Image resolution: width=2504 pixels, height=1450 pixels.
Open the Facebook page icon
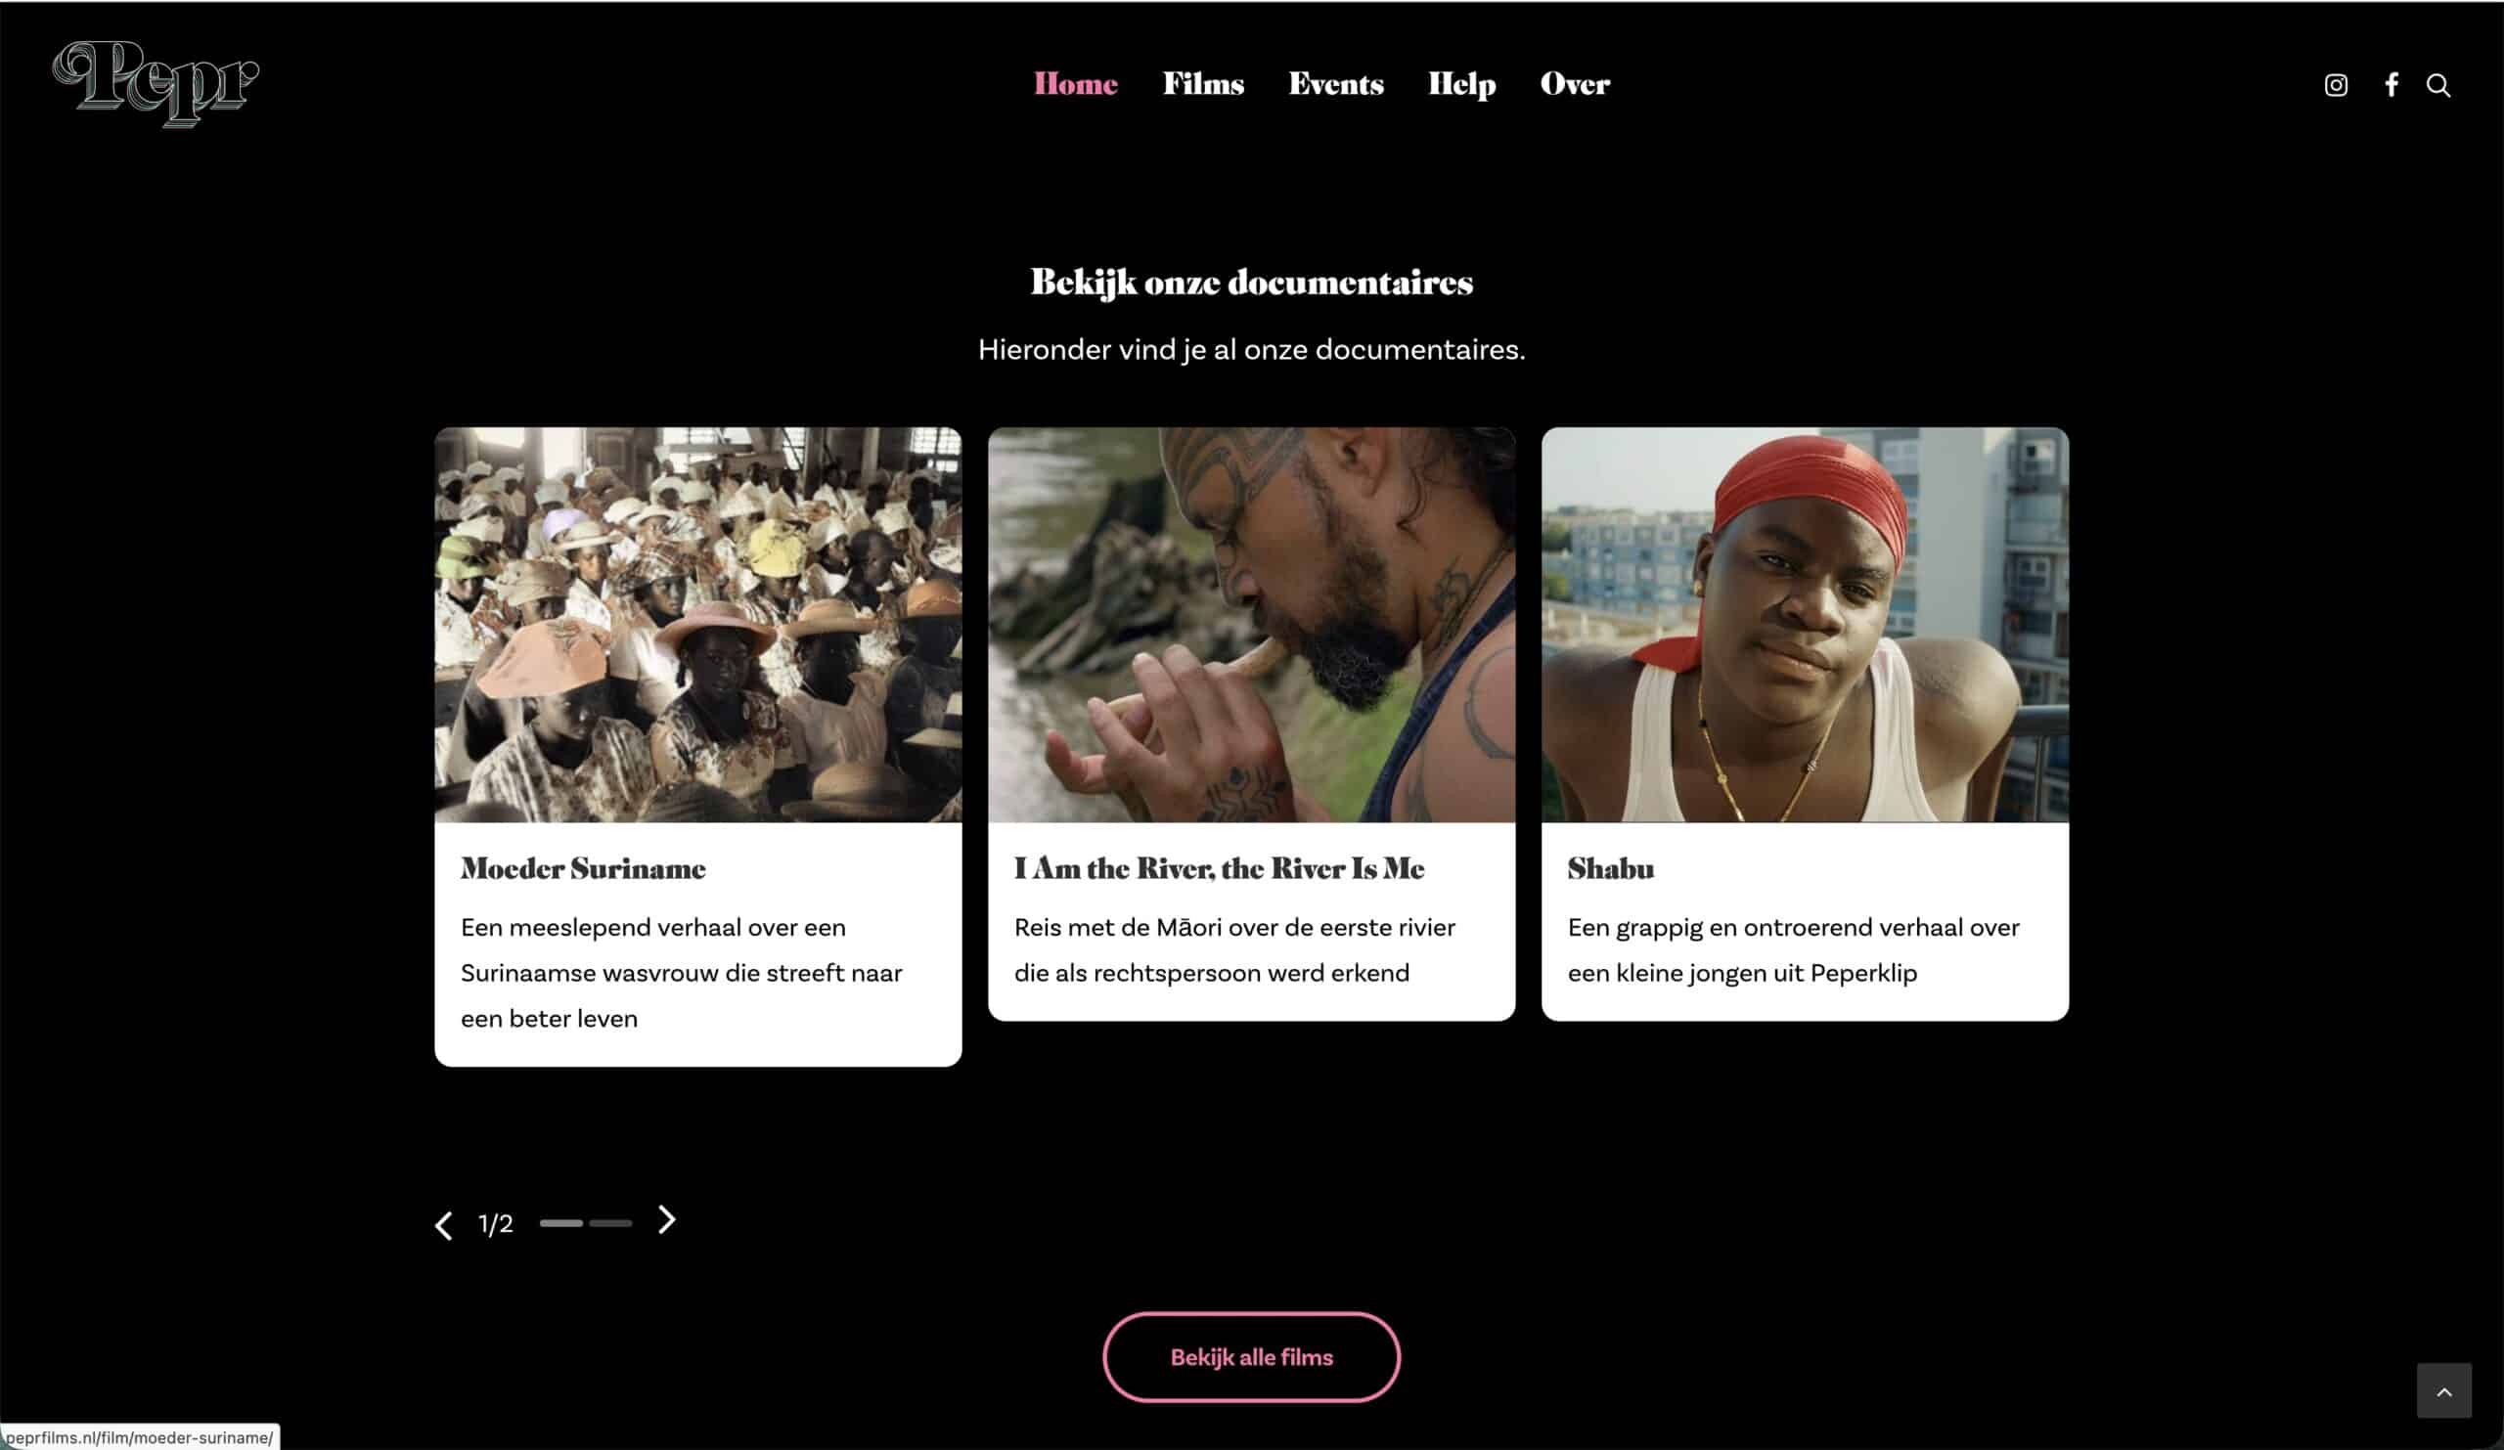tap(2391, 85)
